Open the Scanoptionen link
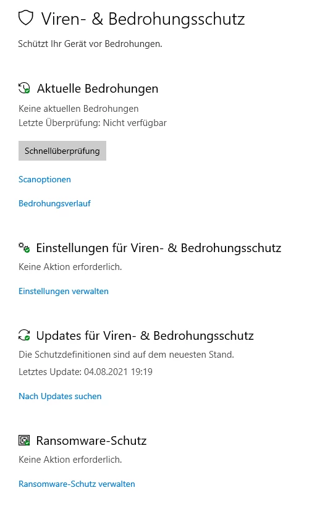Screen dimensions: 312x506 (x=44, y=179)
